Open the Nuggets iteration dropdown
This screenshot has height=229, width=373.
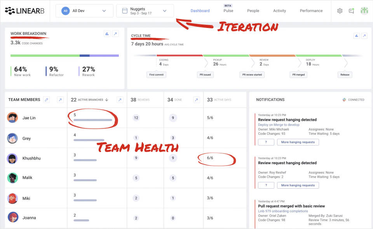pos(145,11)
